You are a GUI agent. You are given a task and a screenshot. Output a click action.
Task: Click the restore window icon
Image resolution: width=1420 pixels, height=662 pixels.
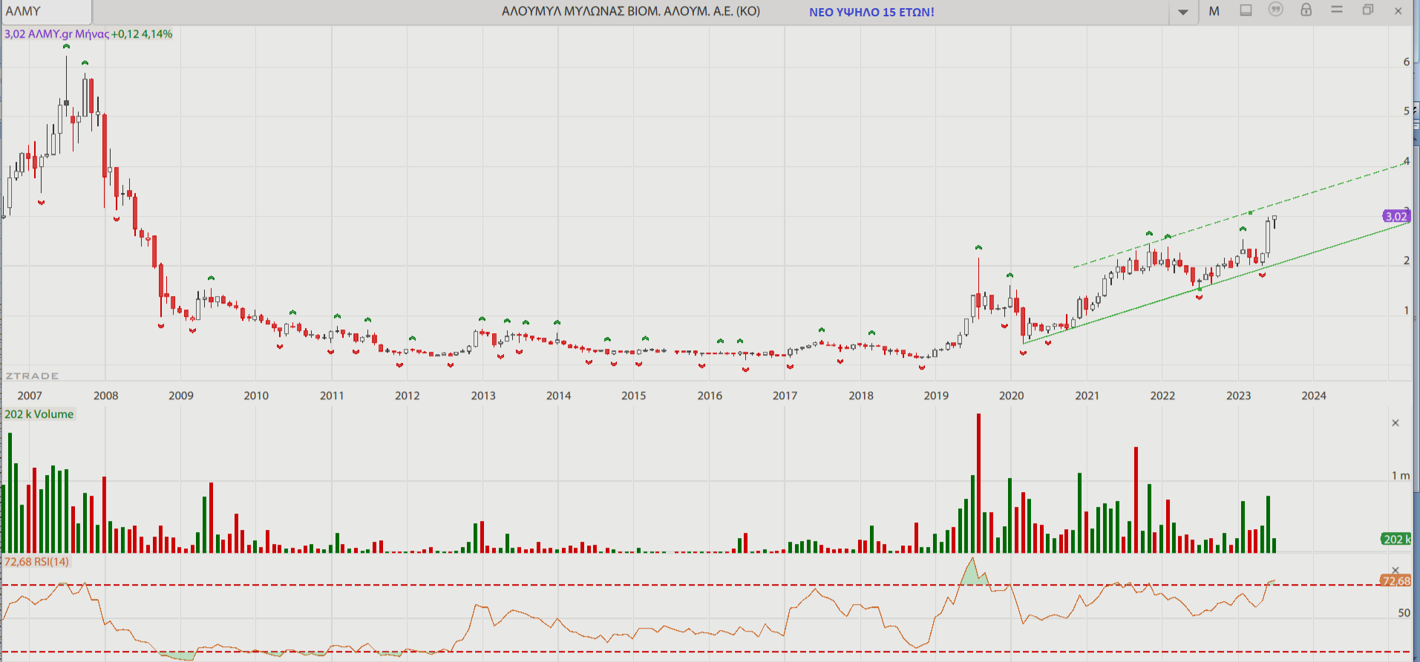pyautogui.click(x=1368, y=10)
